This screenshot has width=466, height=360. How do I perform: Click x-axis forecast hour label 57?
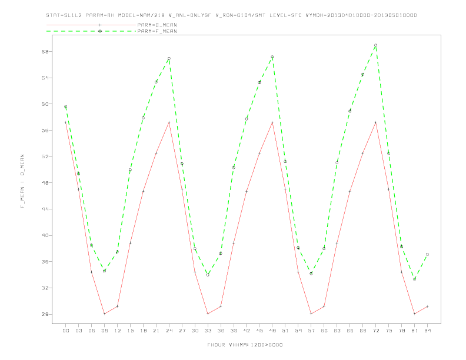[x=311, y=331]
